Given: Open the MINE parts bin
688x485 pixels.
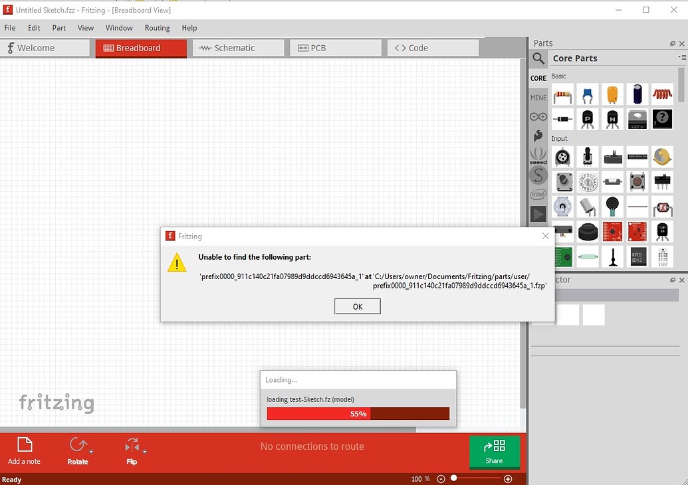Looking at the screenshot, I should coord(538,98).
